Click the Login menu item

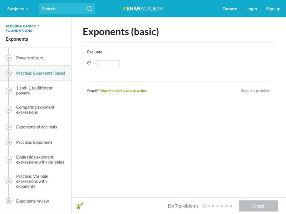pyautogui.click(x=252, y=9)
